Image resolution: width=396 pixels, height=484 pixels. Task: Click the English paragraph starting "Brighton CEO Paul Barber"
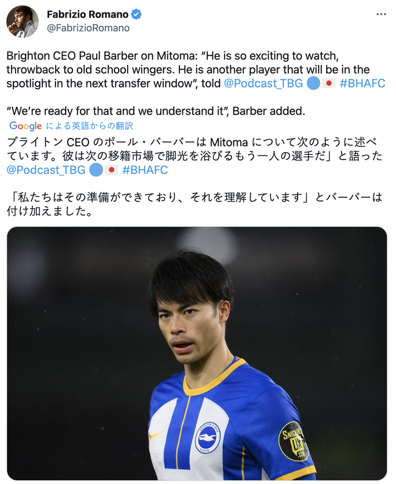click(196, 70)
